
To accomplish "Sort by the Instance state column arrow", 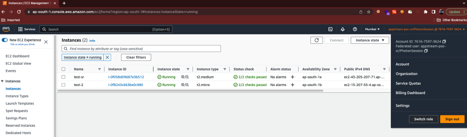I will 188,69.
